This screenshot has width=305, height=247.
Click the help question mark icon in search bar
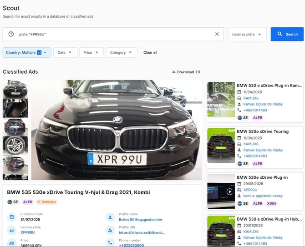11,34
